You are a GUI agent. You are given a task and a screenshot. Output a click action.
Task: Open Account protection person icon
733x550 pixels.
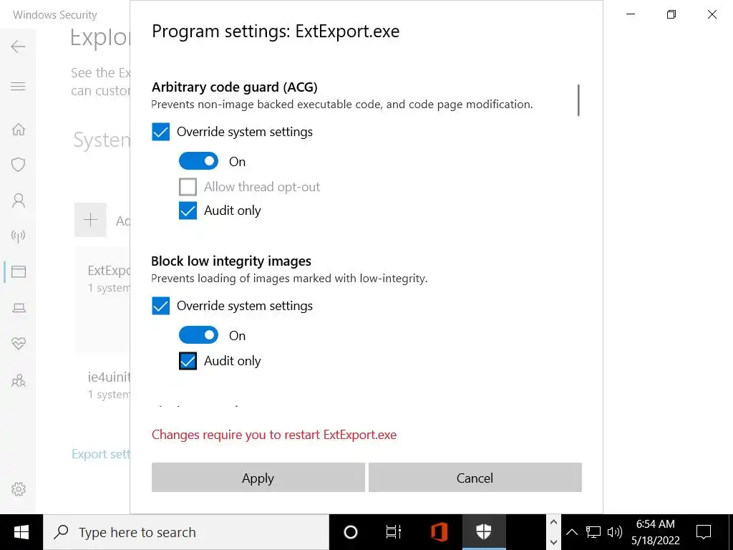18,201
